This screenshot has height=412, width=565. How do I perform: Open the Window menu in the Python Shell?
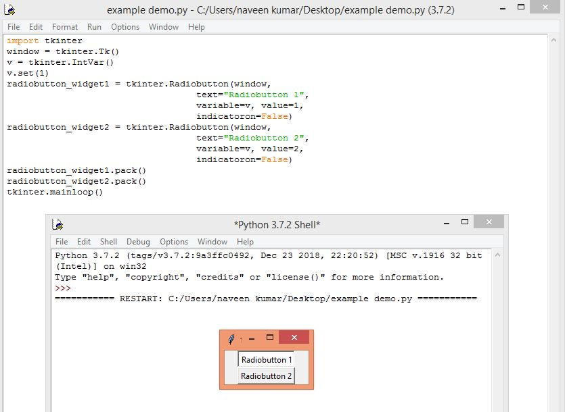(212, 242)
